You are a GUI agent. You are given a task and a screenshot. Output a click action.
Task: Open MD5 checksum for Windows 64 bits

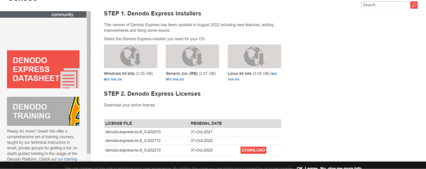point(106,79)
